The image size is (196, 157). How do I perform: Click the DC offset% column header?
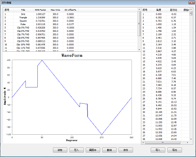[x=70, y=10]
